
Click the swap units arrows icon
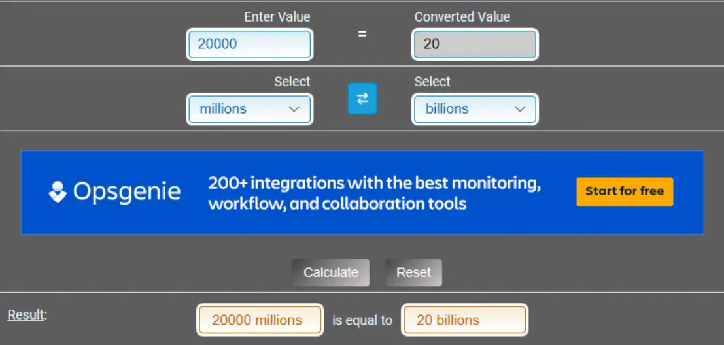(362, 99)
